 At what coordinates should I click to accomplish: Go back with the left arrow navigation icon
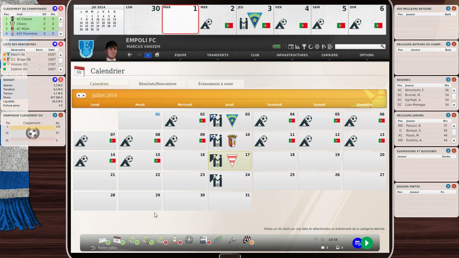pos(130,54)
